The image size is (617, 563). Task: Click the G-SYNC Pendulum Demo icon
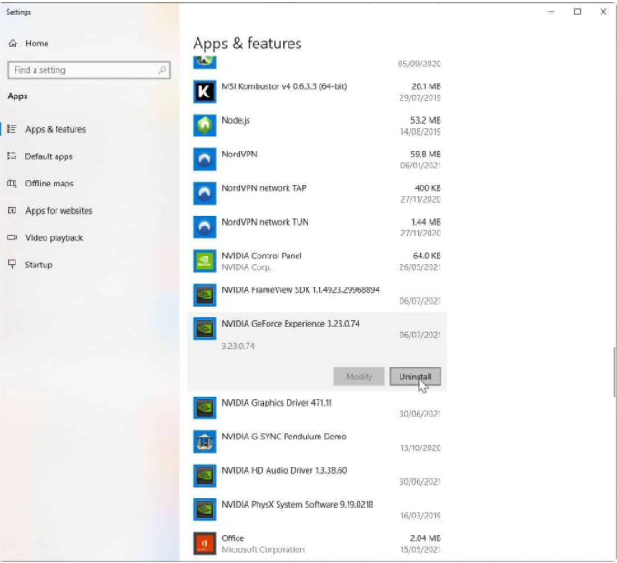click(204, 441)
